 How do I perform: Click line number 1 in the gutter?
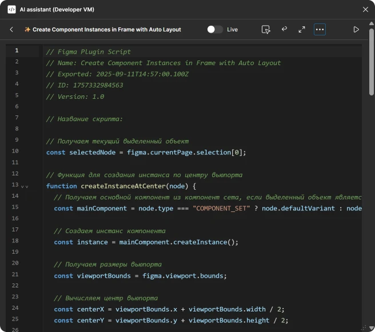click(17, 50)
